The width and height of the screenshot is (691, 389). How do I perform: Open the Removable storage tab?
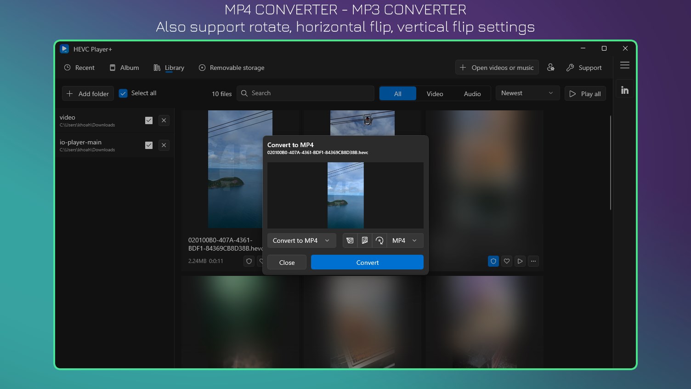tap(232, 68)
